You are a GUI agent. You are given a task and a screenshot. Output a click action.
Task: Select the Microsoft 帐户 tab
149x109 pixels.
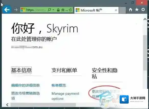click(x=96, y=10)
